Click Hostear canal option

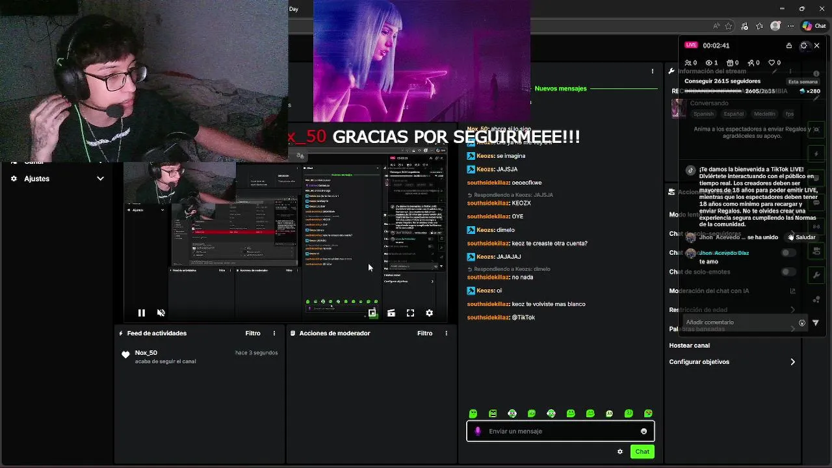(x=690, y=345)
